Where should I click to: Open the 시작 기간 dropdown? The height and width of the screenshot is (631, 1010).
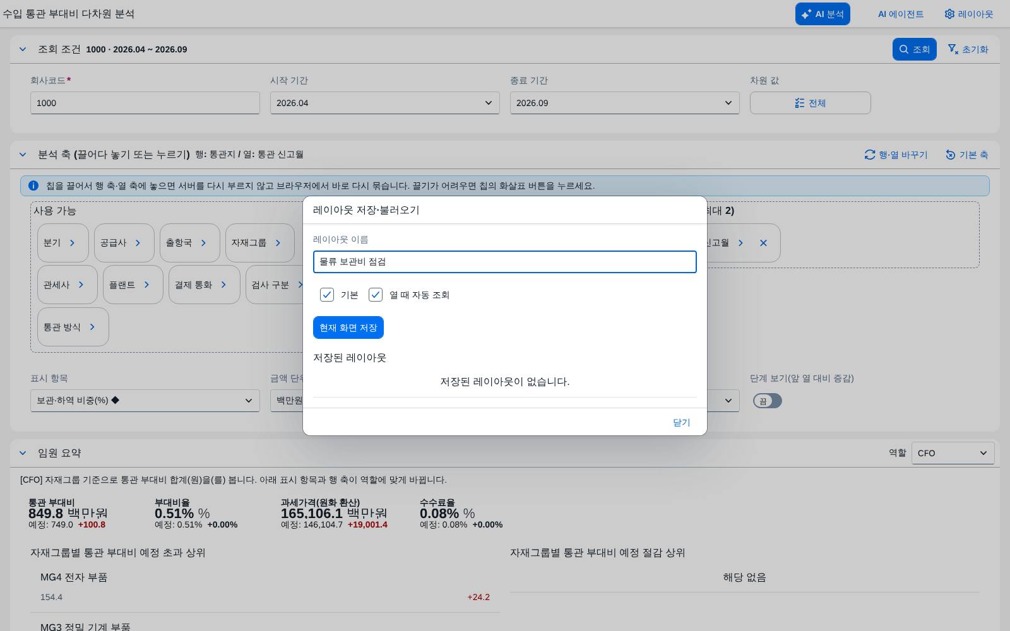point(385,103)
